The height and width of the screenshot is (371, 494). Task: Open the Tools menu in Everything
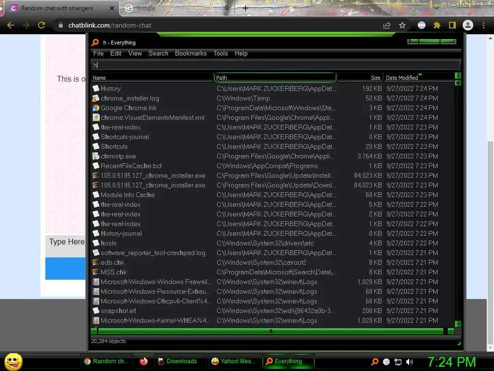coord(220,53)
